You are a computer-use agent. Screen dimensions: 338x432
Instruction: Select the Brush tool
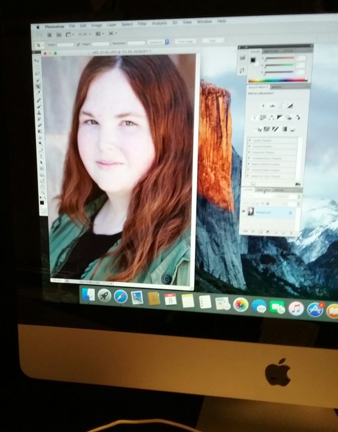39,107
